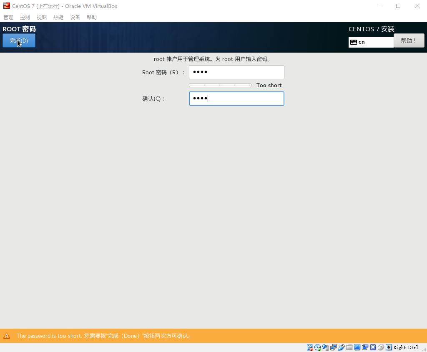This screenshot has width=427, height=352.
Task: Open the 热键 menu
Action: [x=58, y=18]
